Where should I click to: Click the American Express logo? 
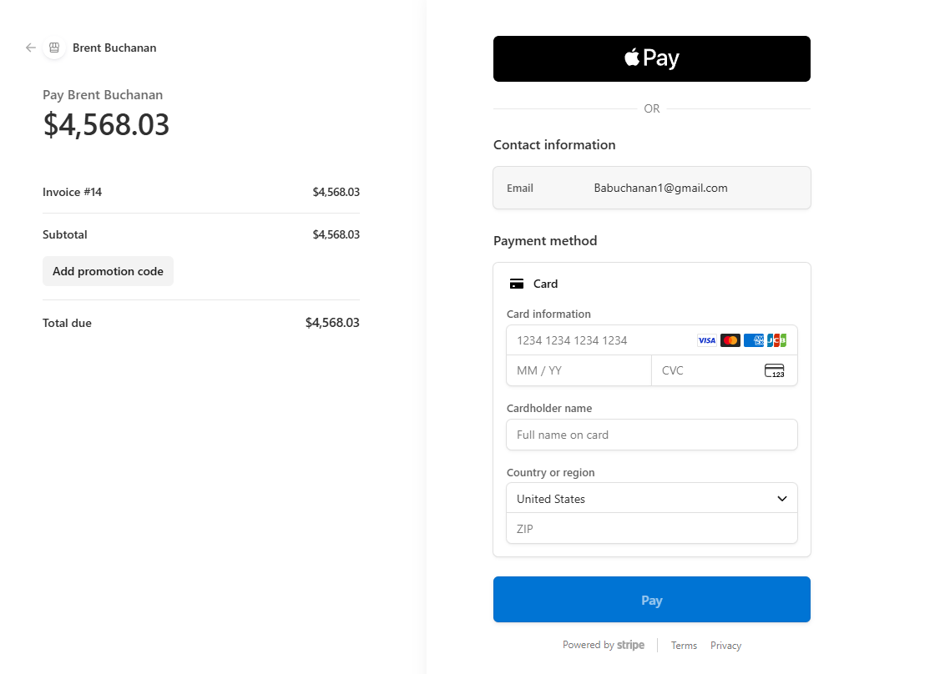point(753,340)
